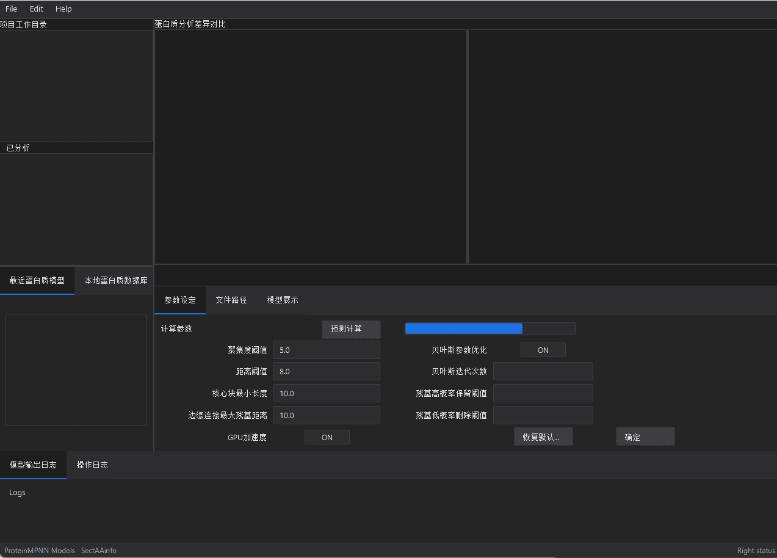The image size is (777, 558).
Task: Click the 聚集度阈值 input field
Action: point(327,350)
